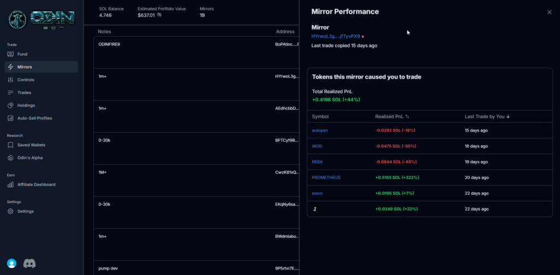
Task: Click the Notes column header
Action: [x=104, y=32]
